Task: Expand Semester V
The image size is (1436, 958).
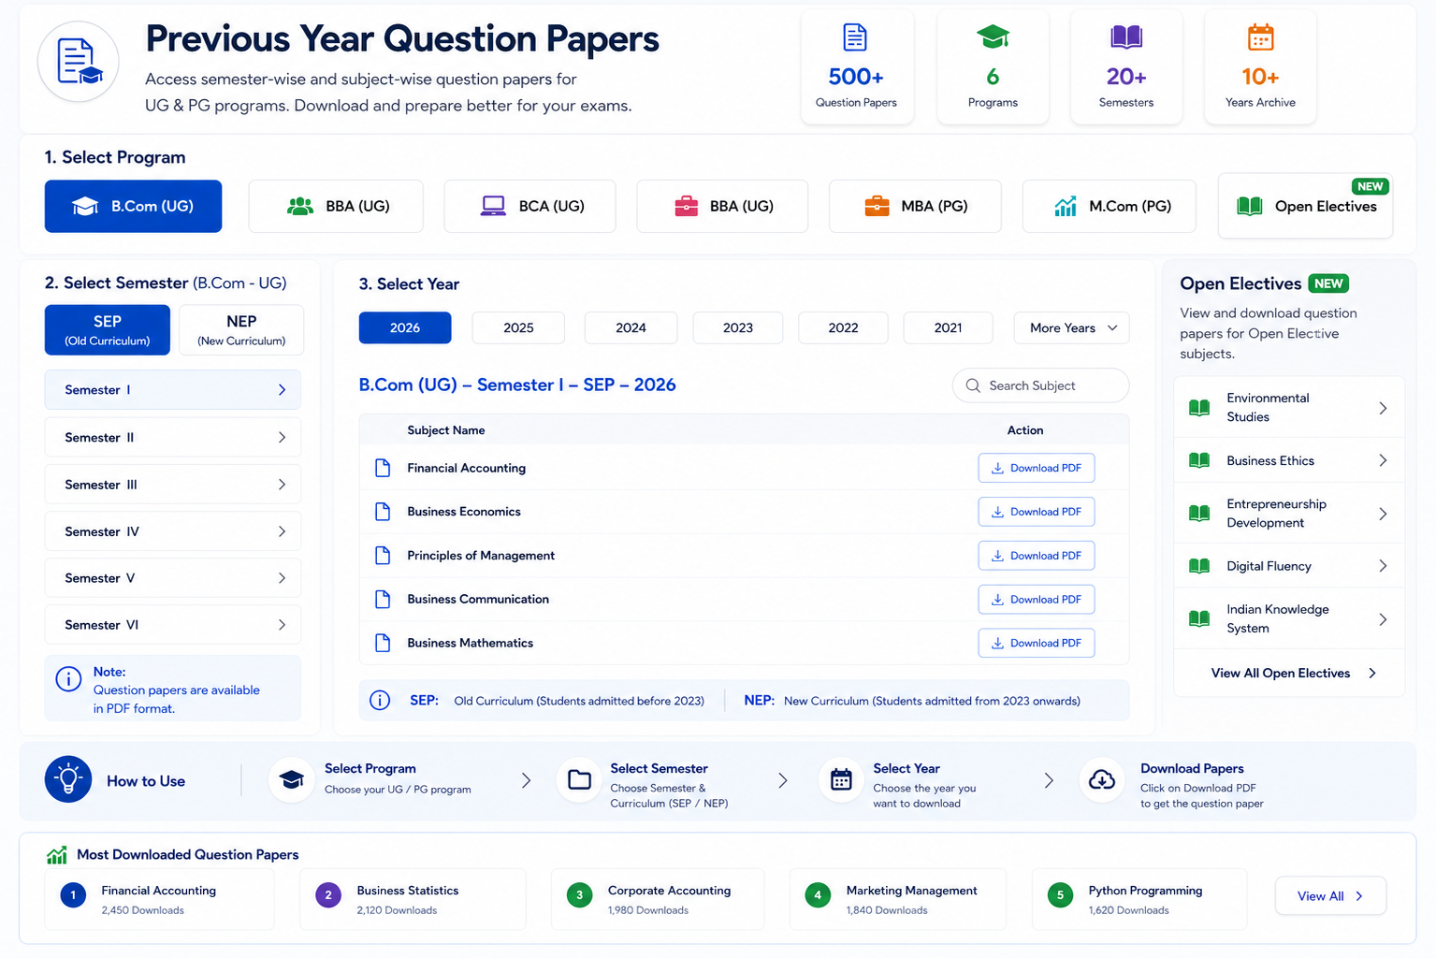Action: pos(173,578)
